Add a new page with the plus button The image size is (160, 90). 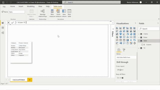coord(30,80)
